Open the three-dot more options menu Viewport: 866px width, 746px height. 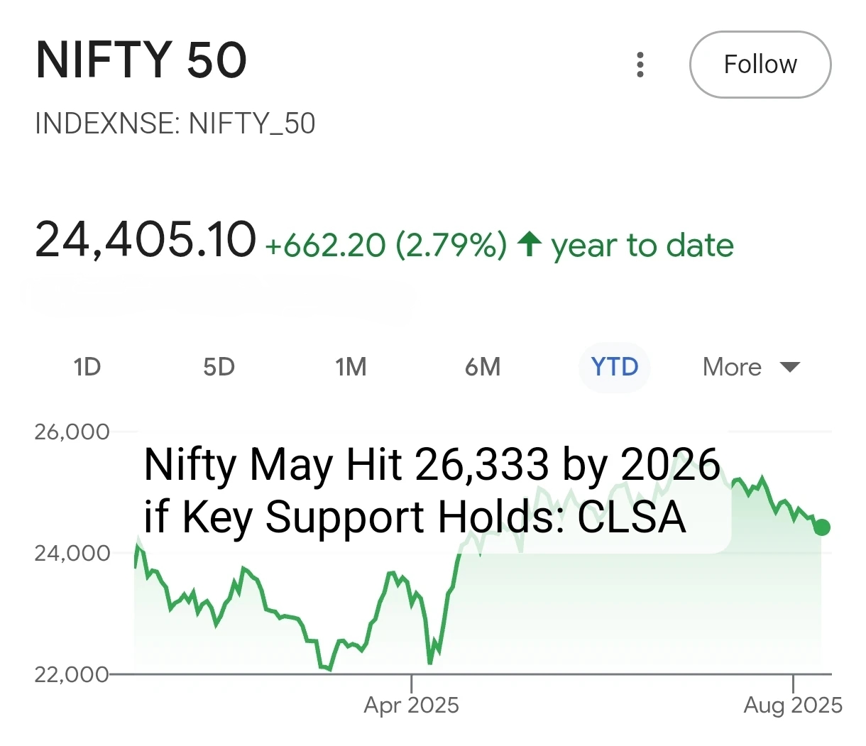point(640,65)
